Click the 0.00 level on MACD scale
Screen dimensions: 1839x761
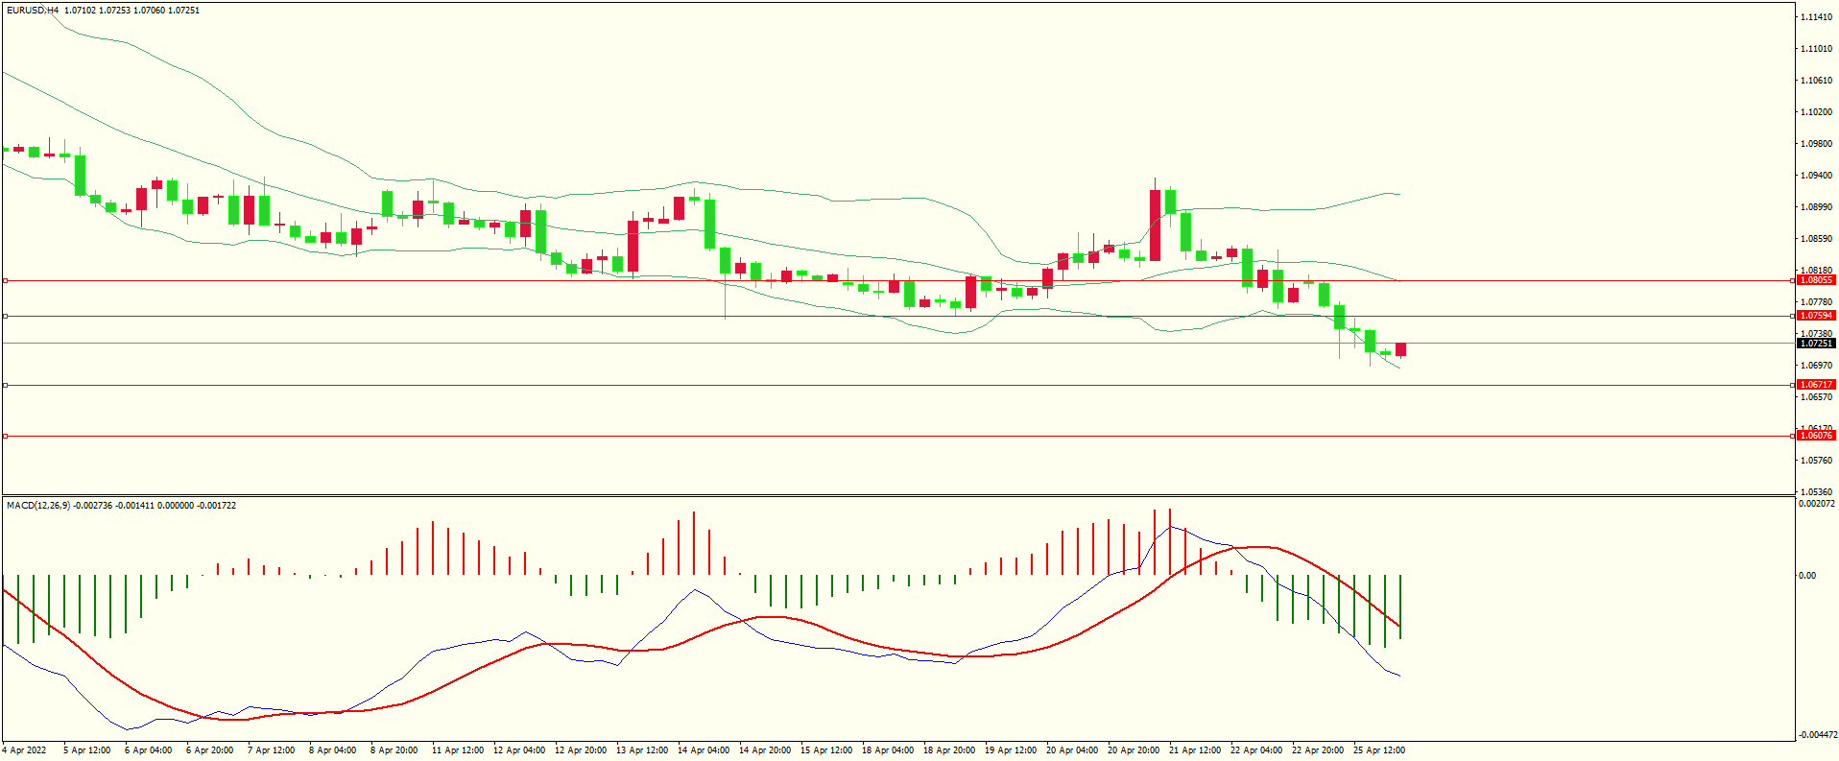[1806, 576]
